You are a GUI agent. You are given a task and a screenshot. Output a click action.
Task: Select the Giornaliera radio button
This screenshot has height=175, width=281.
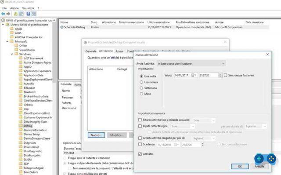point(141,82)
